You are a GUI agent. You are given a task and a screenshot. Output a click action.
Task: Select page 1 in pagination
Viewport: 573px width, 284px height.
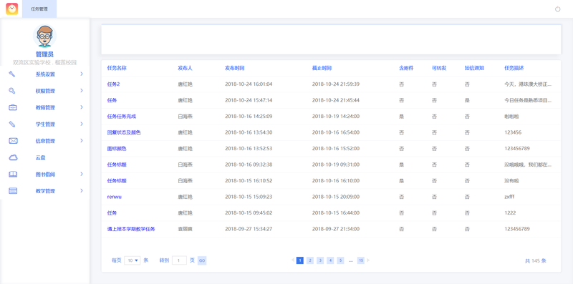pos(299,260)
